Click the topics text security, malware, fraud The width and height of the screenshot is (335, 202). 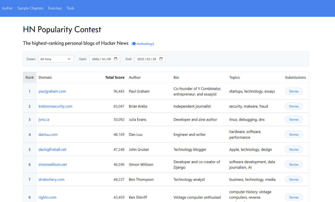point(248,106)
